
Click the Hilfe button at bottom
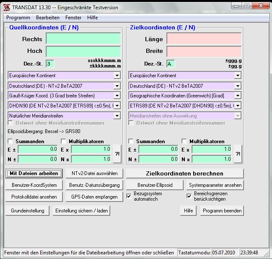188,211
